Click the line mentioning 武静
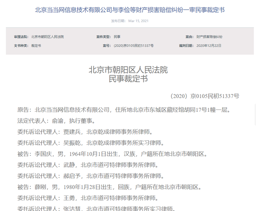 tap(88, 165)
